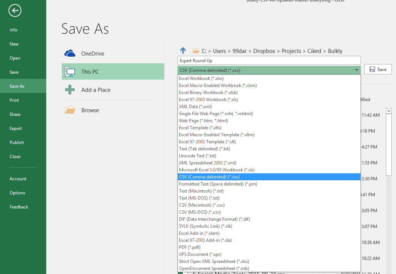Click the OneDrive cloud icon
Screen dimensions: 396x274
pos(70,53)
